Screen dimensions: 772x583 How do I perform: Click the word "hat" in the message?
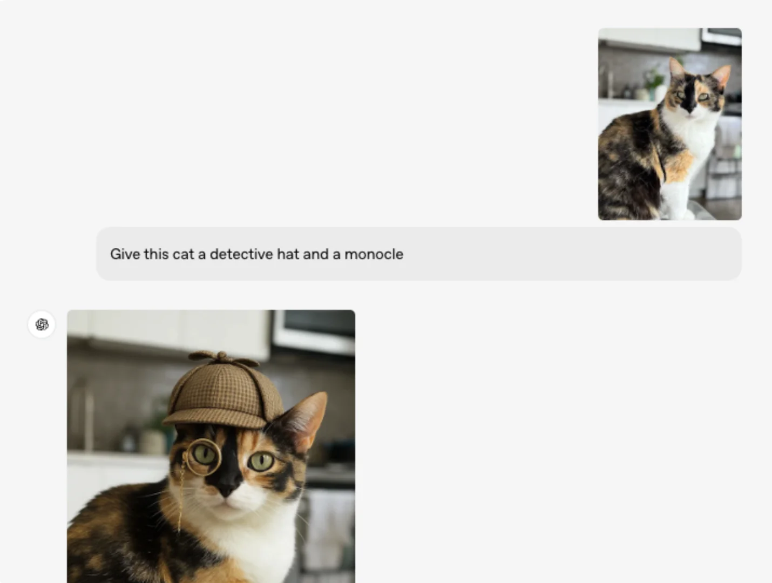pos(288,254)
